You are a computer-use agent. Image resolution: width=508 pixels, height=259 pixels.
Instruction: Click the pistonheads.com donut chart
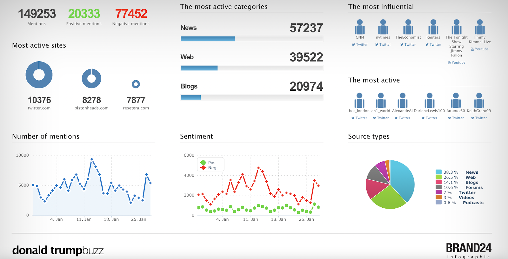(91, 78)
